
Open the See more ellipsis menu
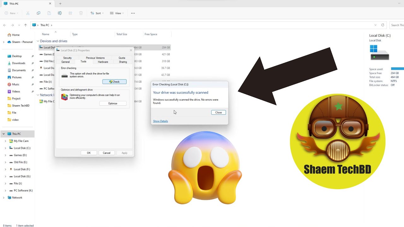click(133, 13)
